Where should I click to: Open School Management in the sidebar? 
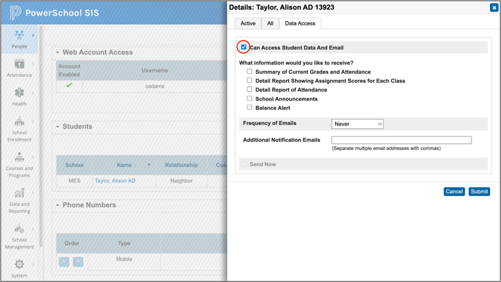[19, 236]
